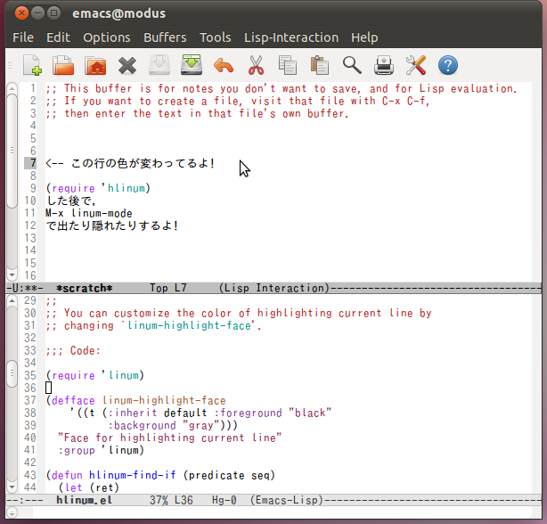The height and width of the screenshot is (524, 547).
Task: Click first comment line "This buffer is for notes"
Action: pyautogui.click(x=282, y=88)
